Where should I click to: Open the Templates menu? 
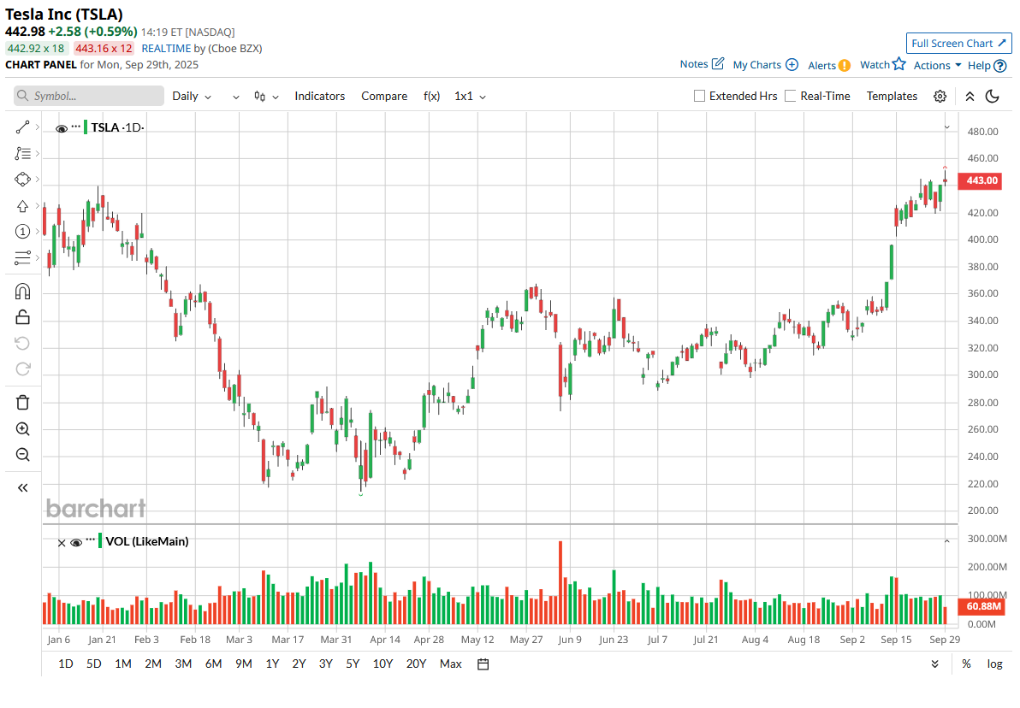[x=892, y=97]
